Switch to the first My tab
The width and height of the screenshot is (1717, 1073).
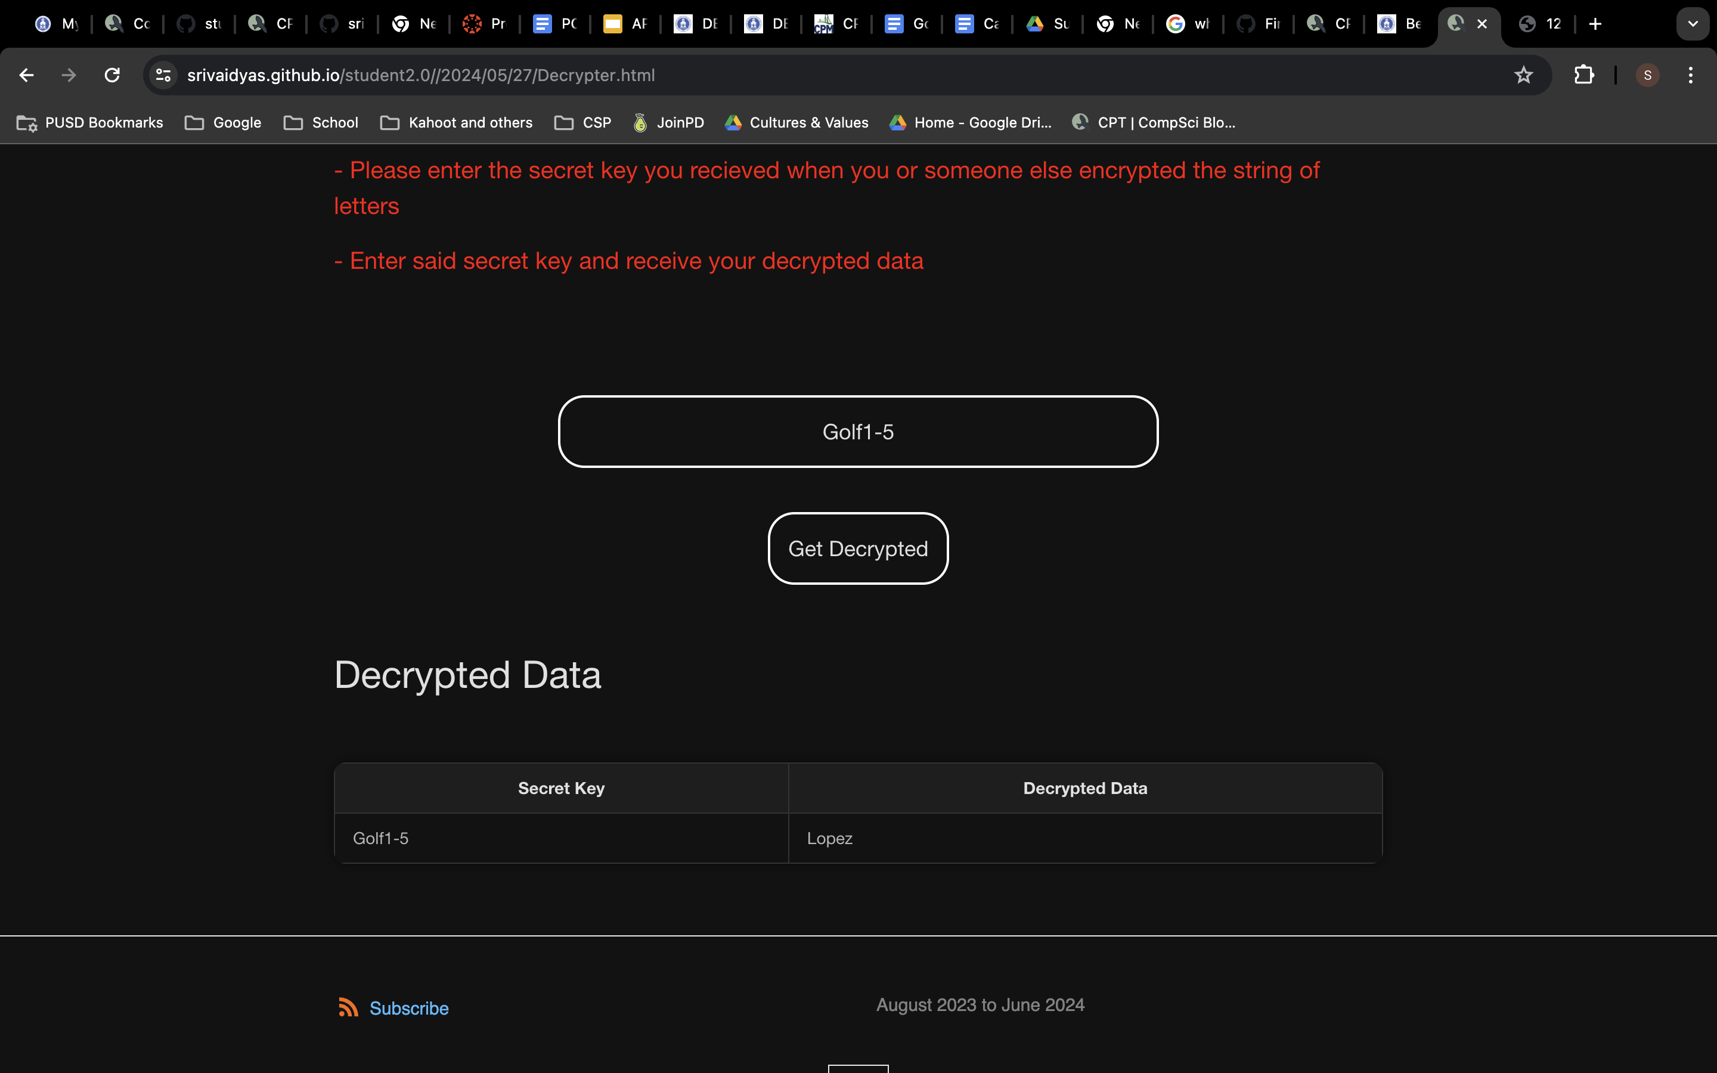tap(57, 24)
